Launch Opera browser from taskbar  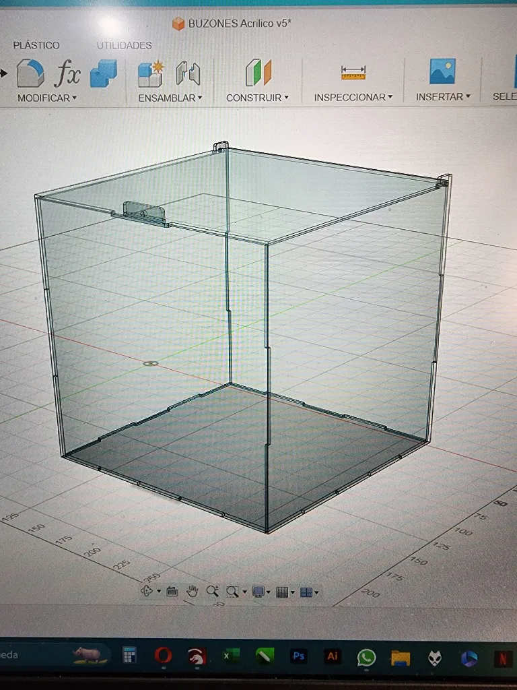coord(163,656)
